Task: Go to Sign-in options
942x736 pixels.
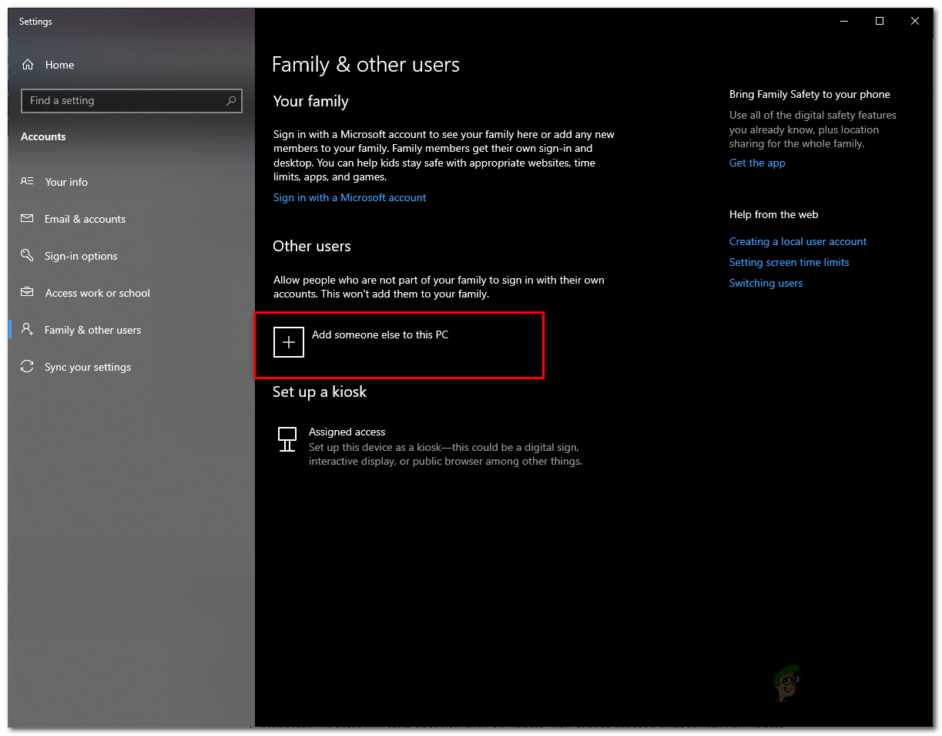Action: 81,256
